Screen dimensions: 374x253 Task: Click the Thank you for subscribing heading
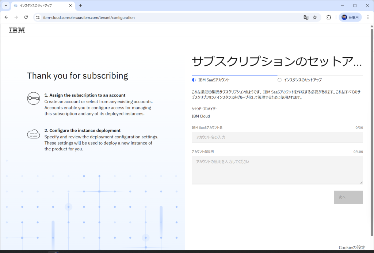[77, 76]
